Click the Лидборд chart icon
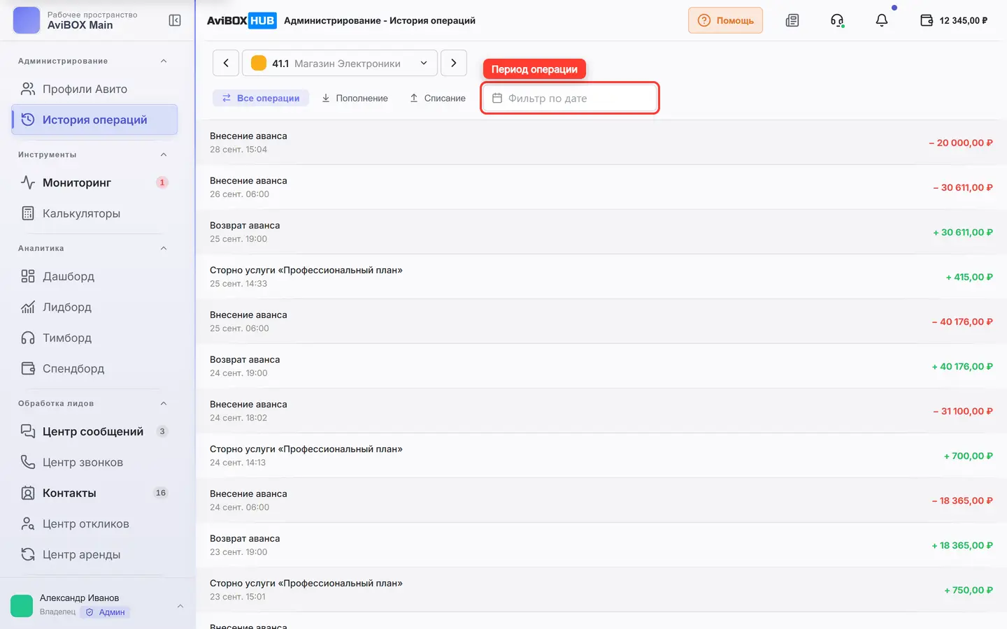1007x629 pixels. click(28, 307)
